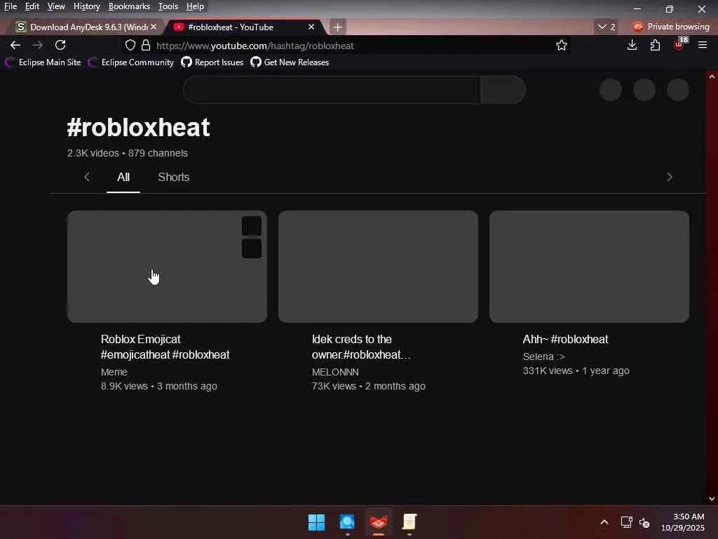The height and width of the screenshot is (539, 718).
Task: Open Eclipse Main Site bookmark
Action: [x=43, y=62]
